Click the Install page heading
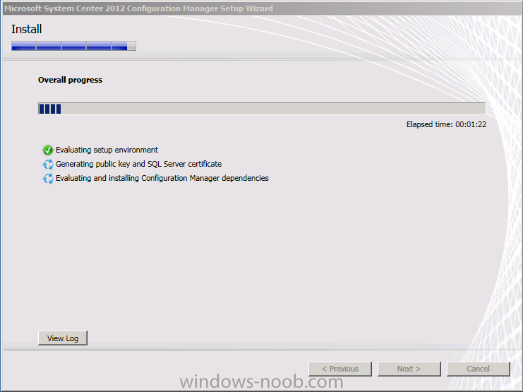Screen dimensions: 523x392 26,29
